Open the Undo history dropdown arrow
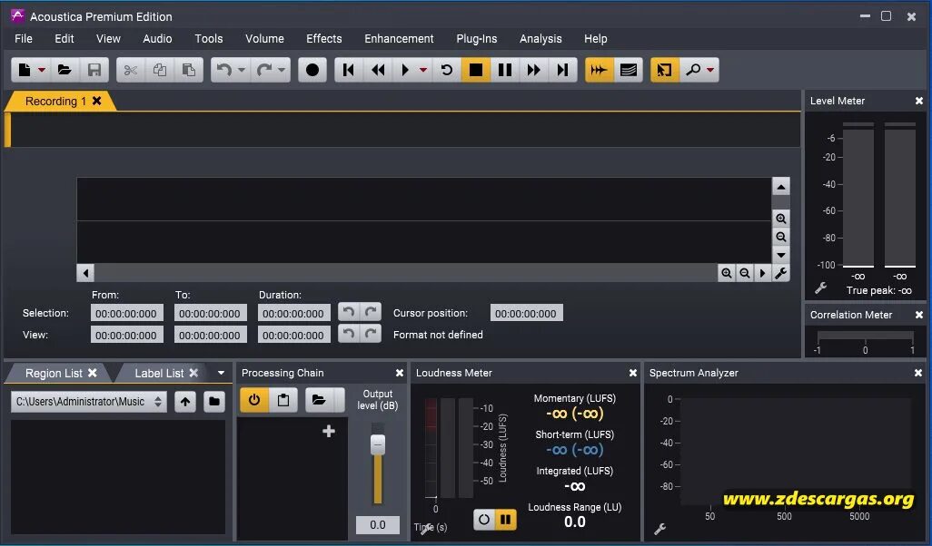The width and height of the screenshot is (932, 546). (x=242, y=70)
